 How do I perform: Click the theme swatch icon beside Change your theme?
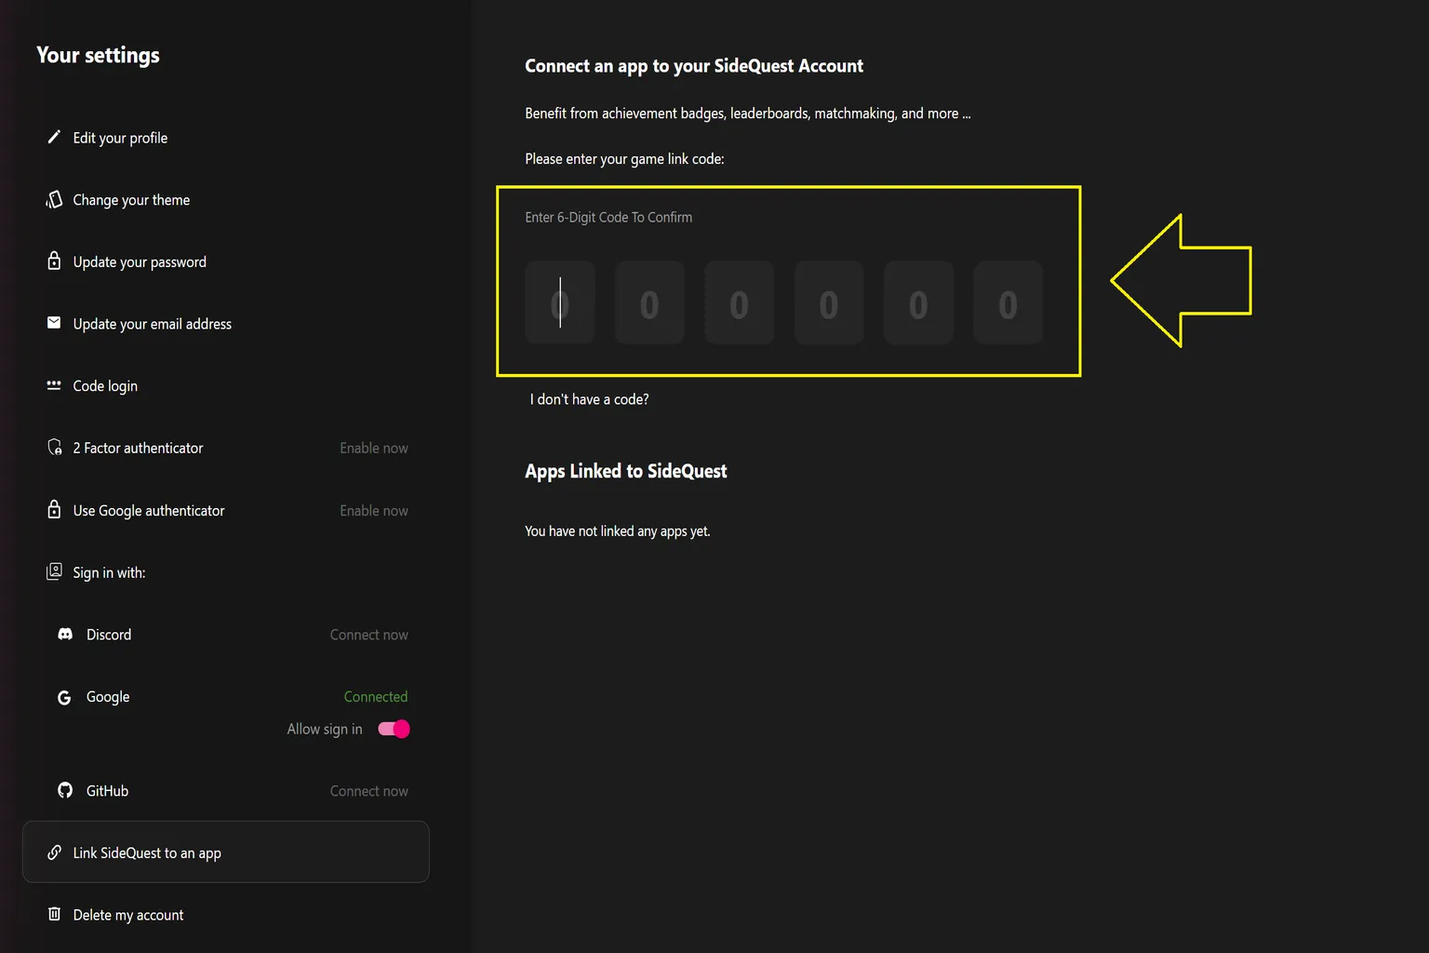pyautogui.click(x=54, y=199)
